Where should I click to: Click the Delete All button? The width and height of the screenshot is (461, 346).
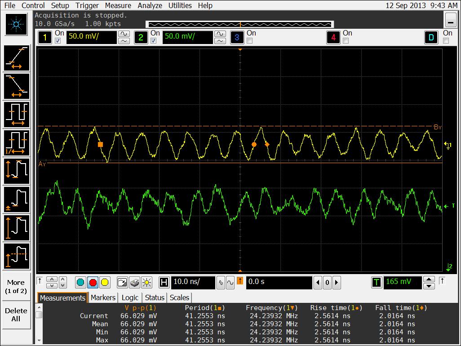coord(16,315)
